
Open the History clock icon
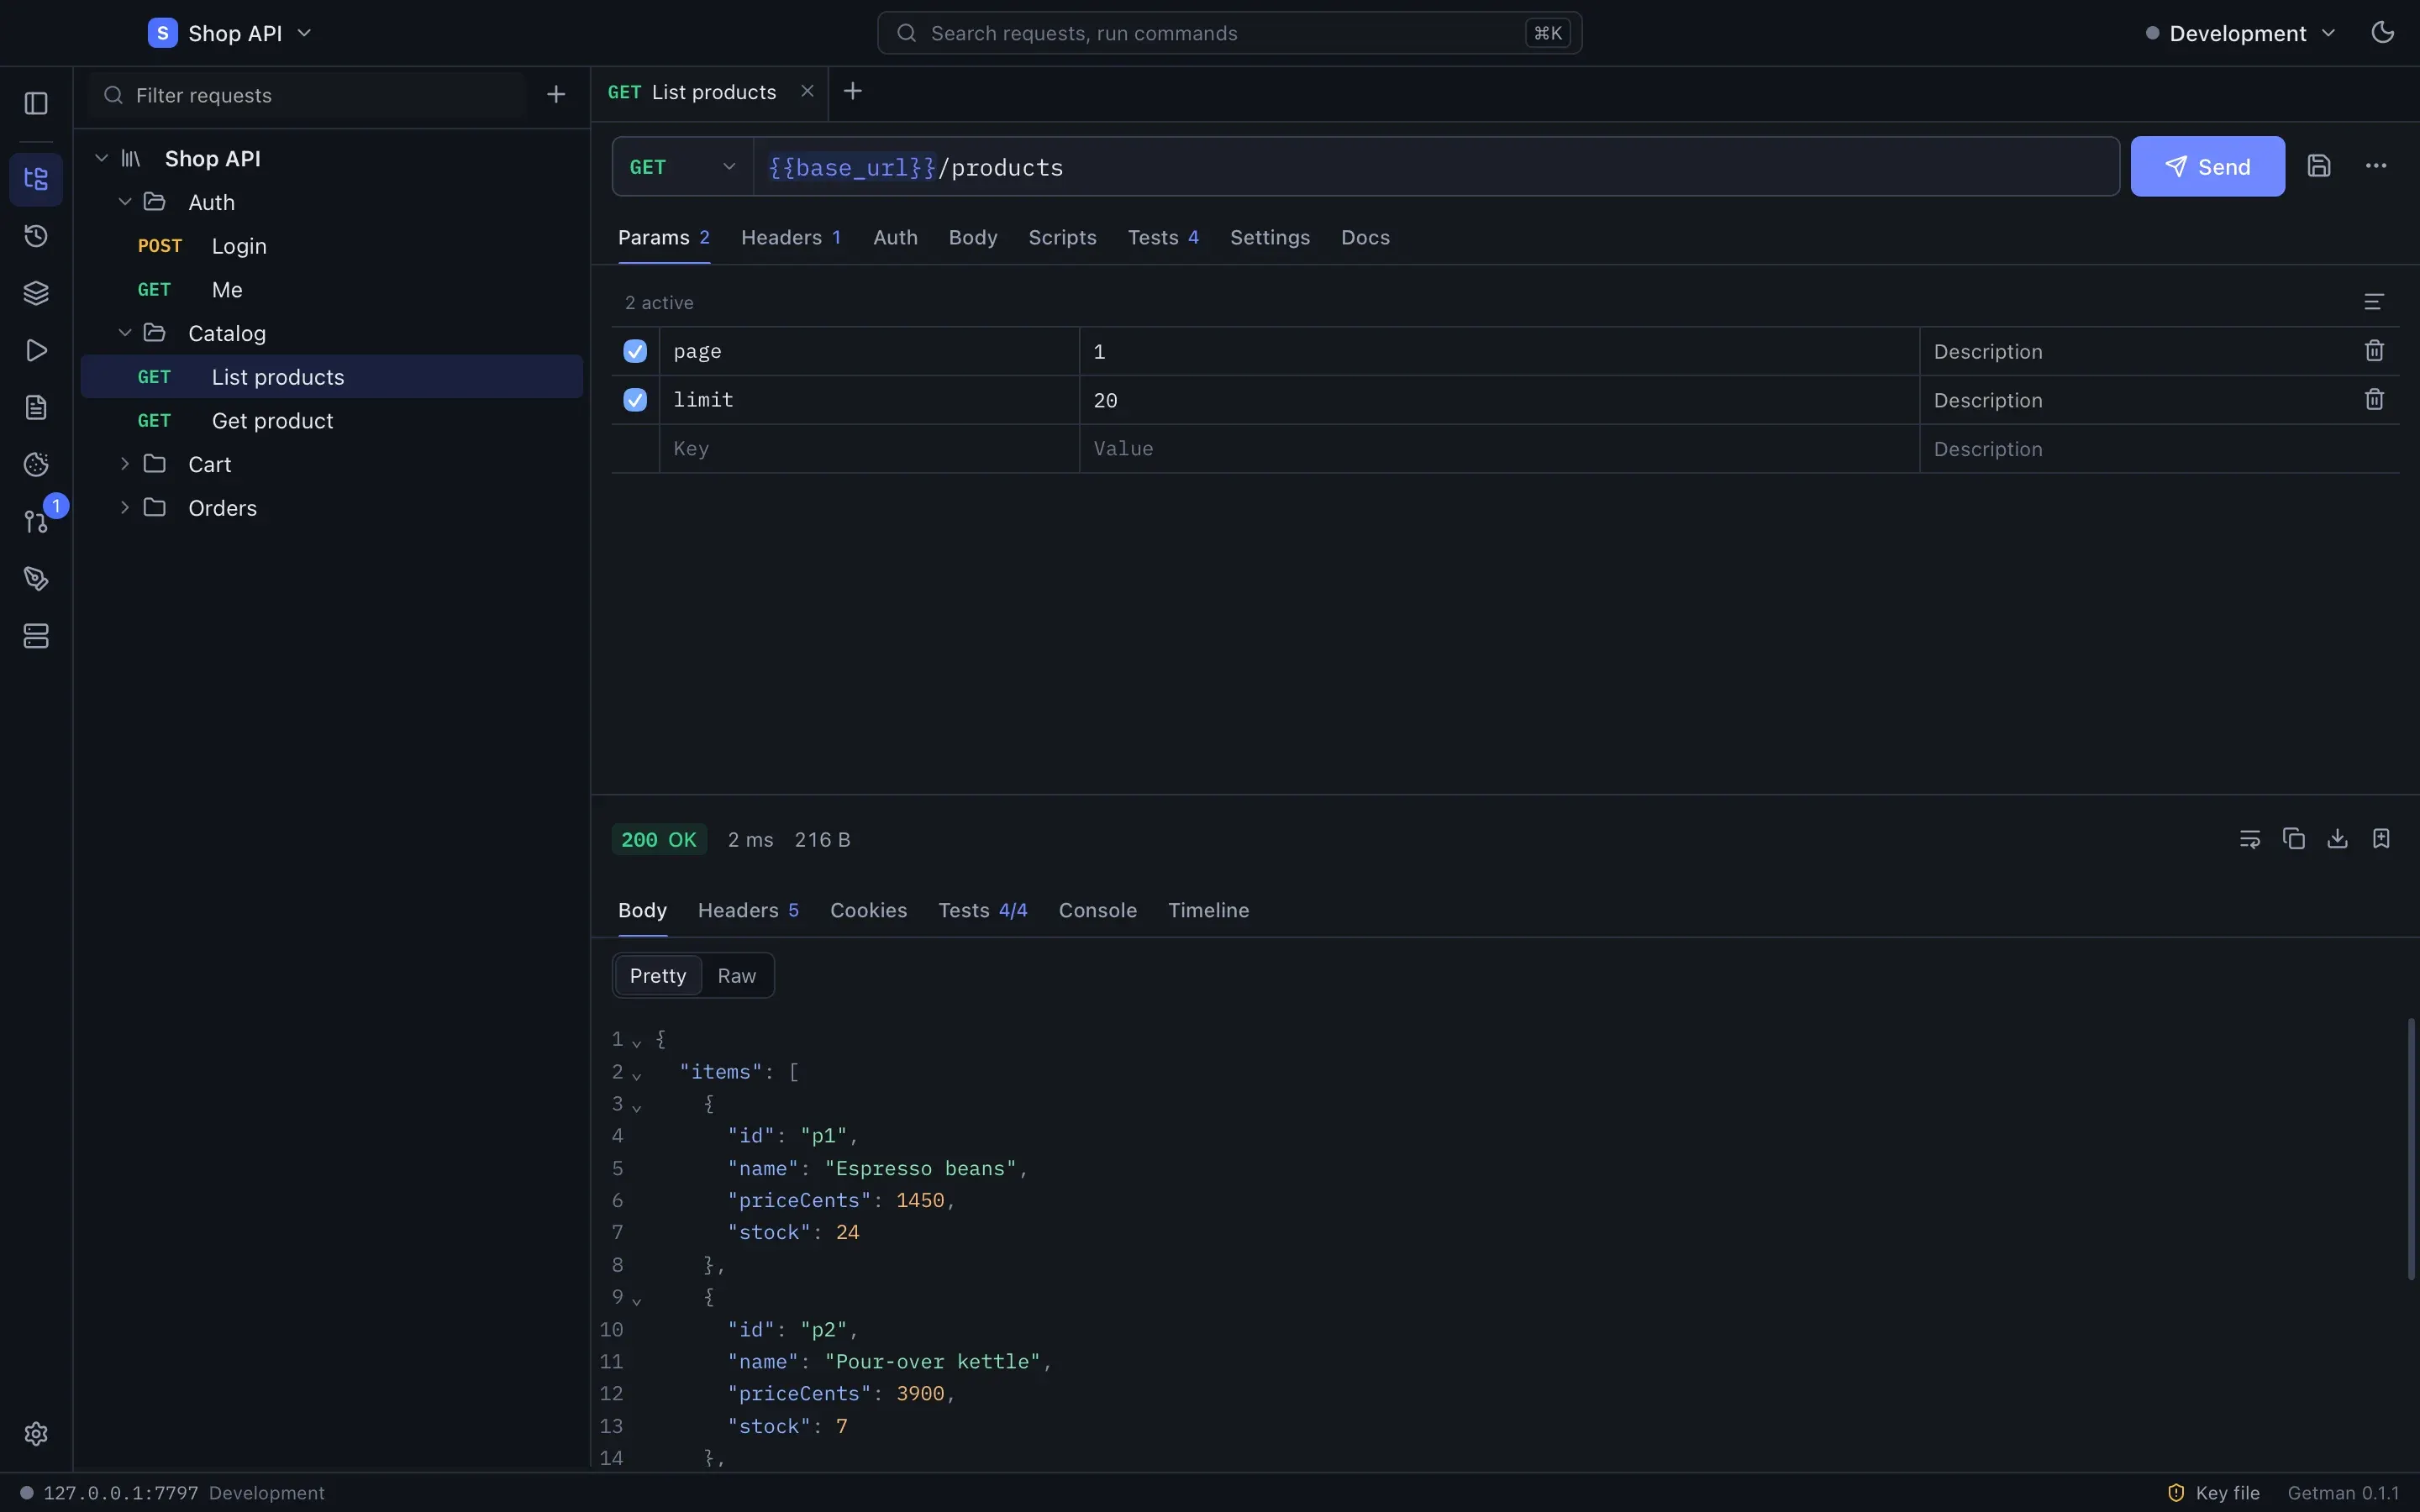pos(36,236)
